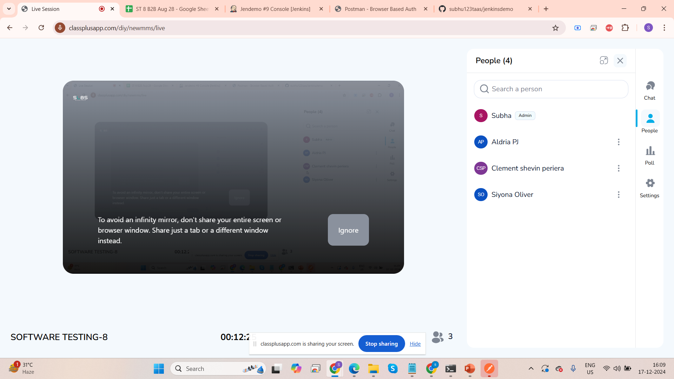Close the Google Sheets tab

pos(217,9)
